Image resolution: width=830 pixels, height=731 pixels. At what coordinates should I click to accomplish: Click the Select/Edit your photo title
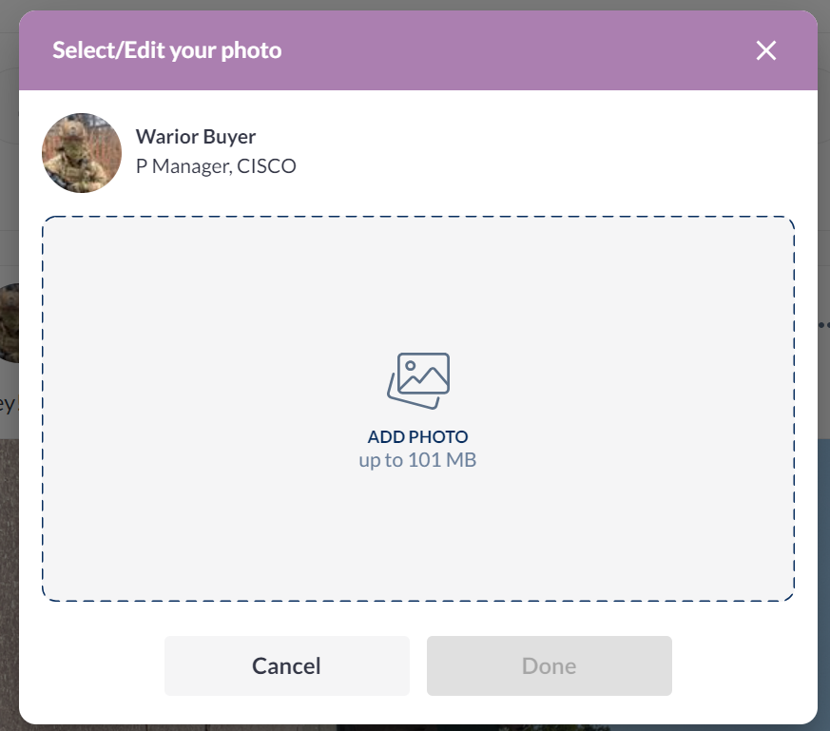coord(167,50)
